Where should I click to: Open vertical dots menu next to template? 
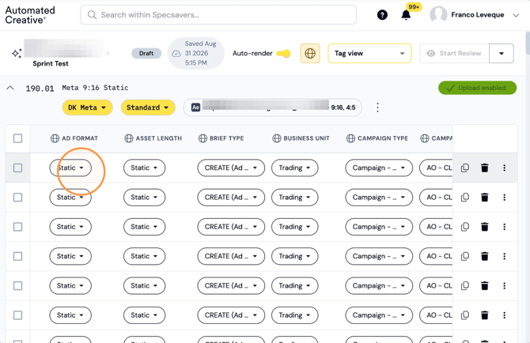coord(377,107)
